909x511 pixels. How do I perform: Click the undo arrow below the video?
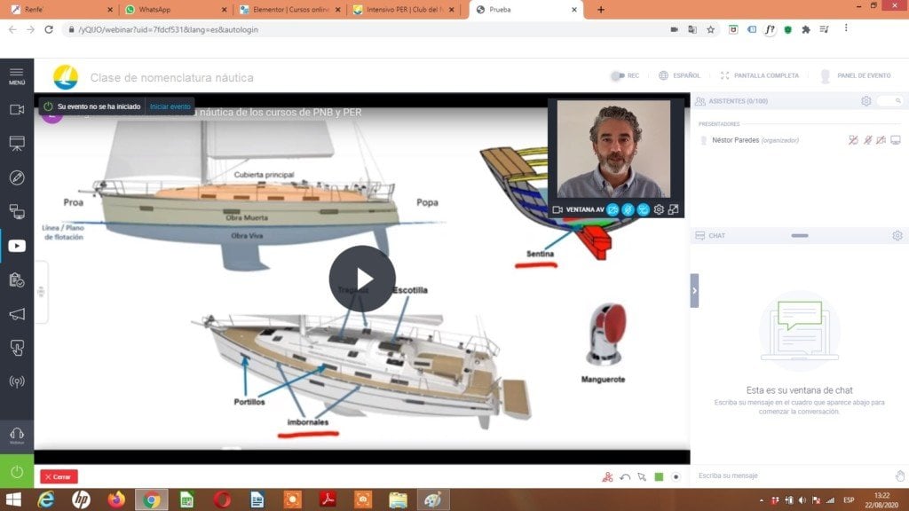point(625,477)
